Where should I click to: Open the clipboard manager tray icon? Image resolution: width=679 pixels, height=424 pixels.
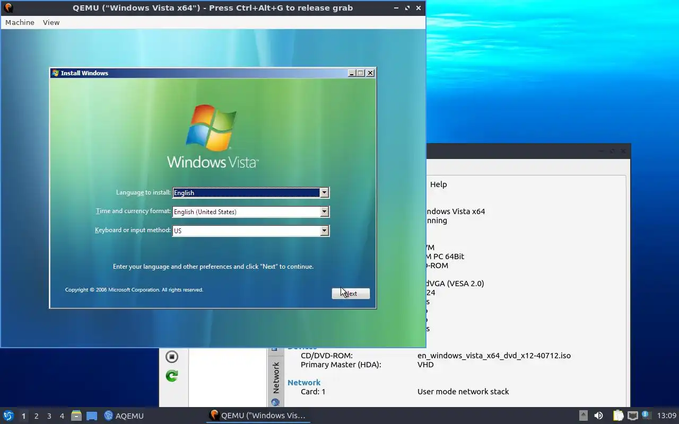pos(618,416)
